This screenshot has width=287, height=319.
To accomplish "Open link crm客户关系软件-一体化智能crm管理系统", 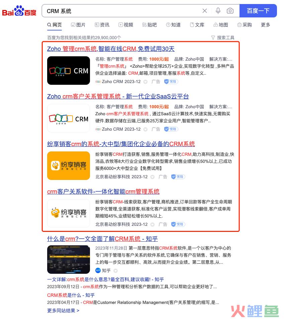I will click(103, 192).
